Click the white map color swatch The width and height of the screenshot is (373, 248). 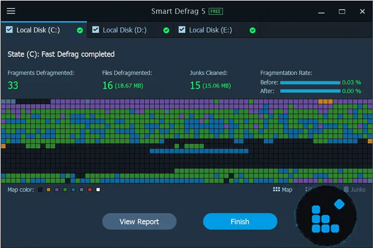pos(98,190)
